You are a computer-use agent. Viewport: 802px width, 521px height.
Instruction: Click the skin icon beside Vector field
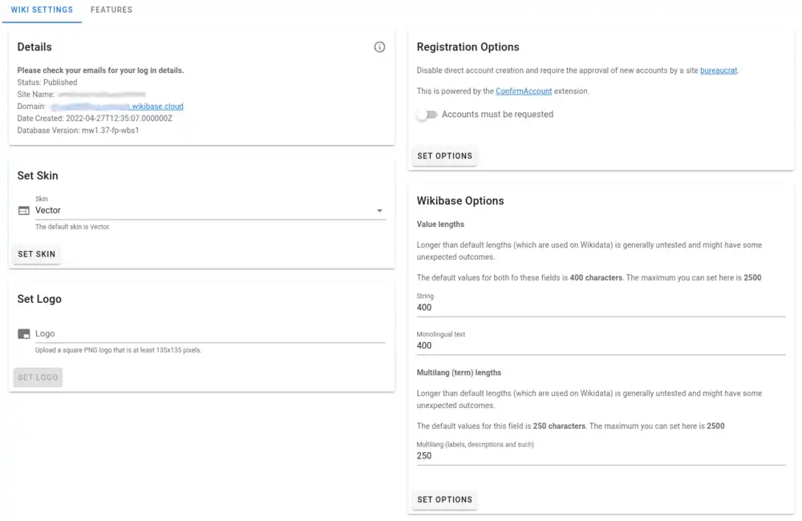pos(23,211)
